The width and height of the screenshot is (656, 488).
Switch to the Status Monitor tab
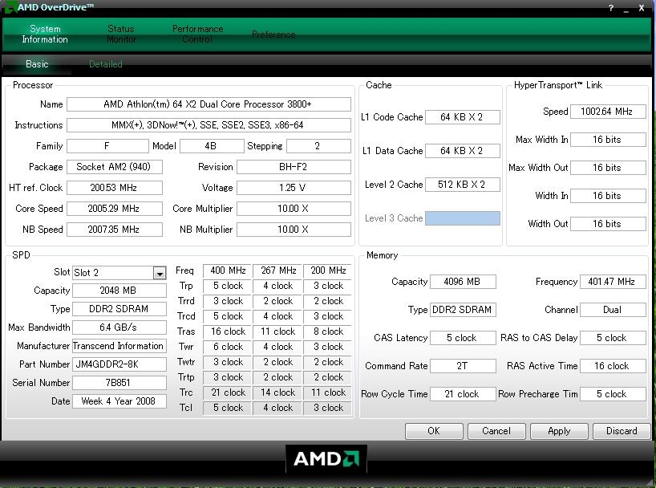pos(121,34)
